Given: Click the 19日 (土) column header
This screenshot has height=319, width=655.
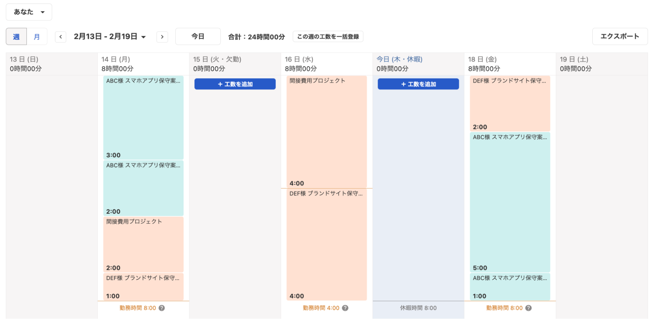Looking at the screenshot, I should click(x=602, y=64).
